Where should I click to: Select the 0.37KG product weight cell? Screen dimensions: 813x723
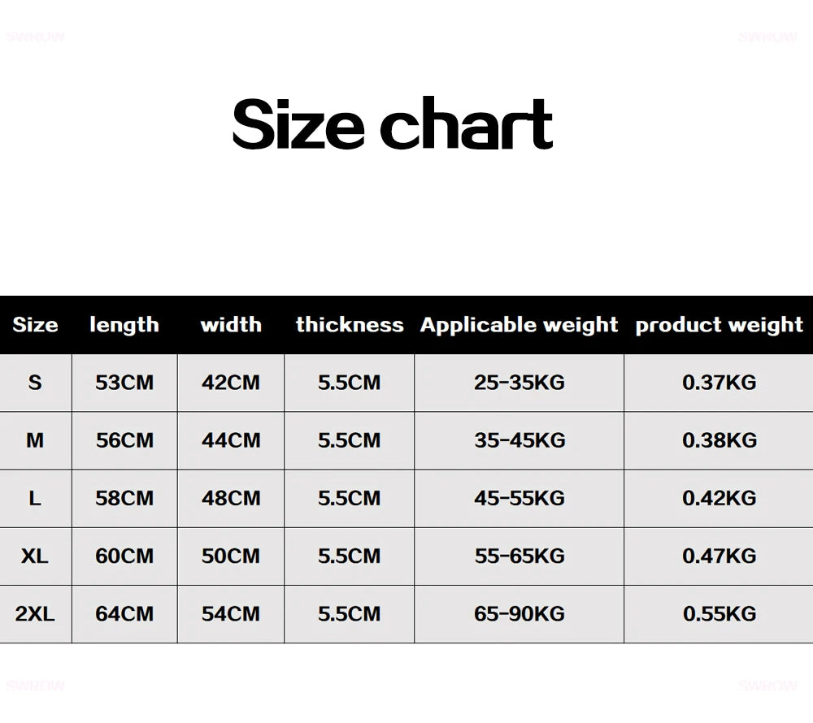tap(719, 382)
